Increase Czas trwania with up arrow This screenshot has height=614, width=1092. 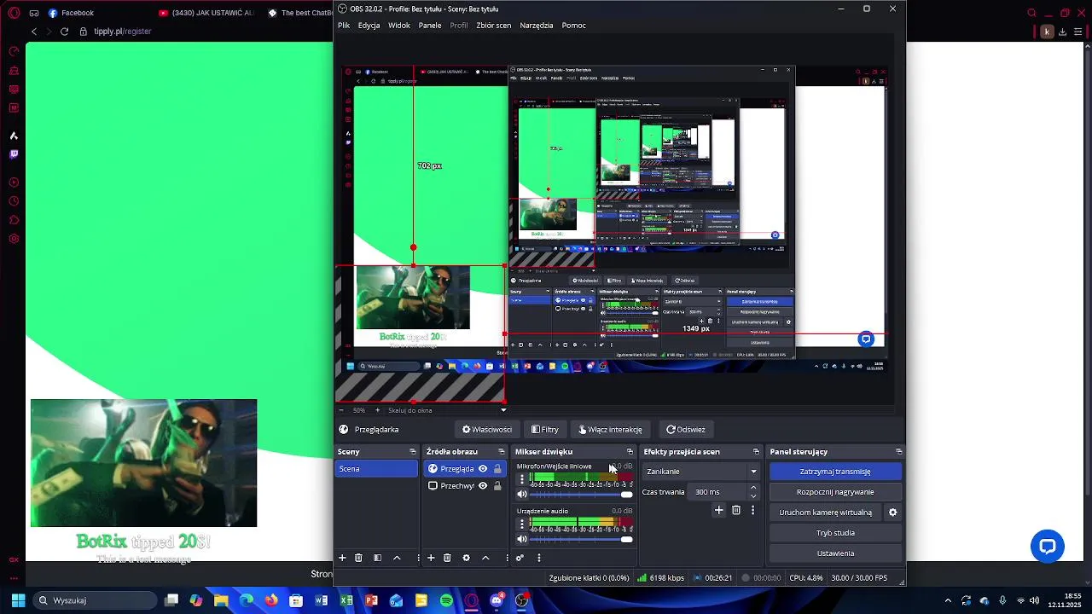[x=752, y=488]
